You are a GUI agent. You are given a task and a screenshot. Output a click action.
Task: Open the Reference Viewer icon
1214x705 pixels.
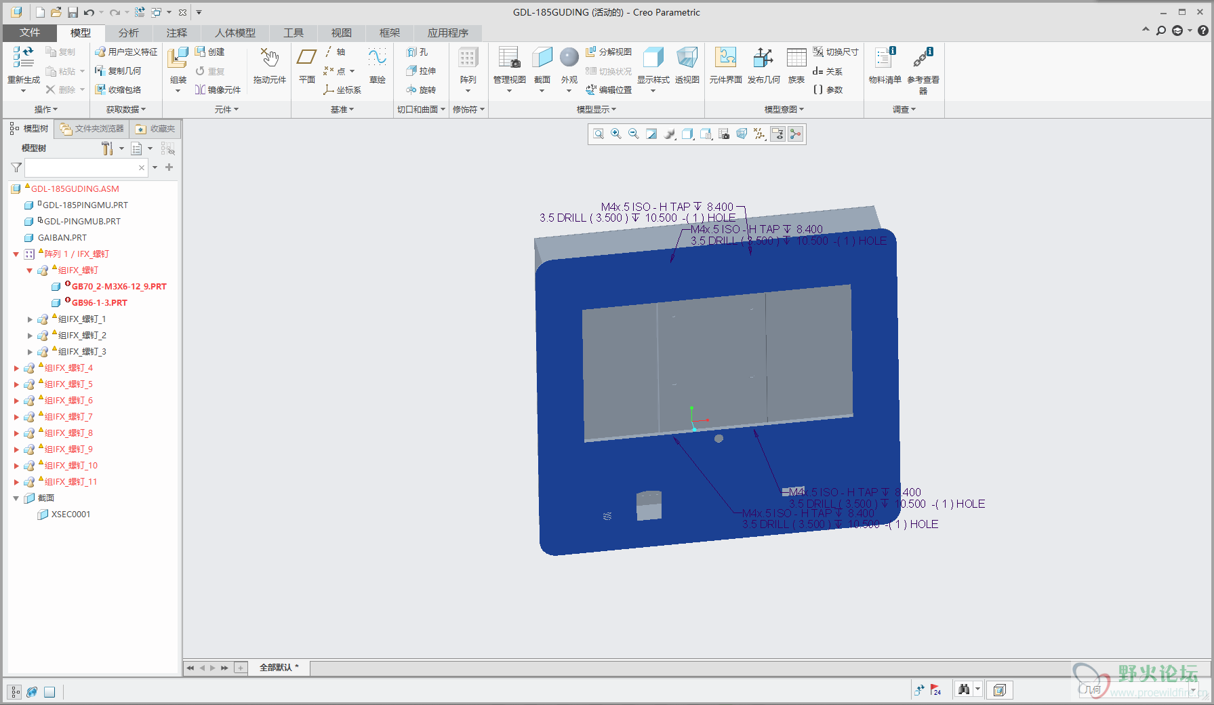click(923, 58)
